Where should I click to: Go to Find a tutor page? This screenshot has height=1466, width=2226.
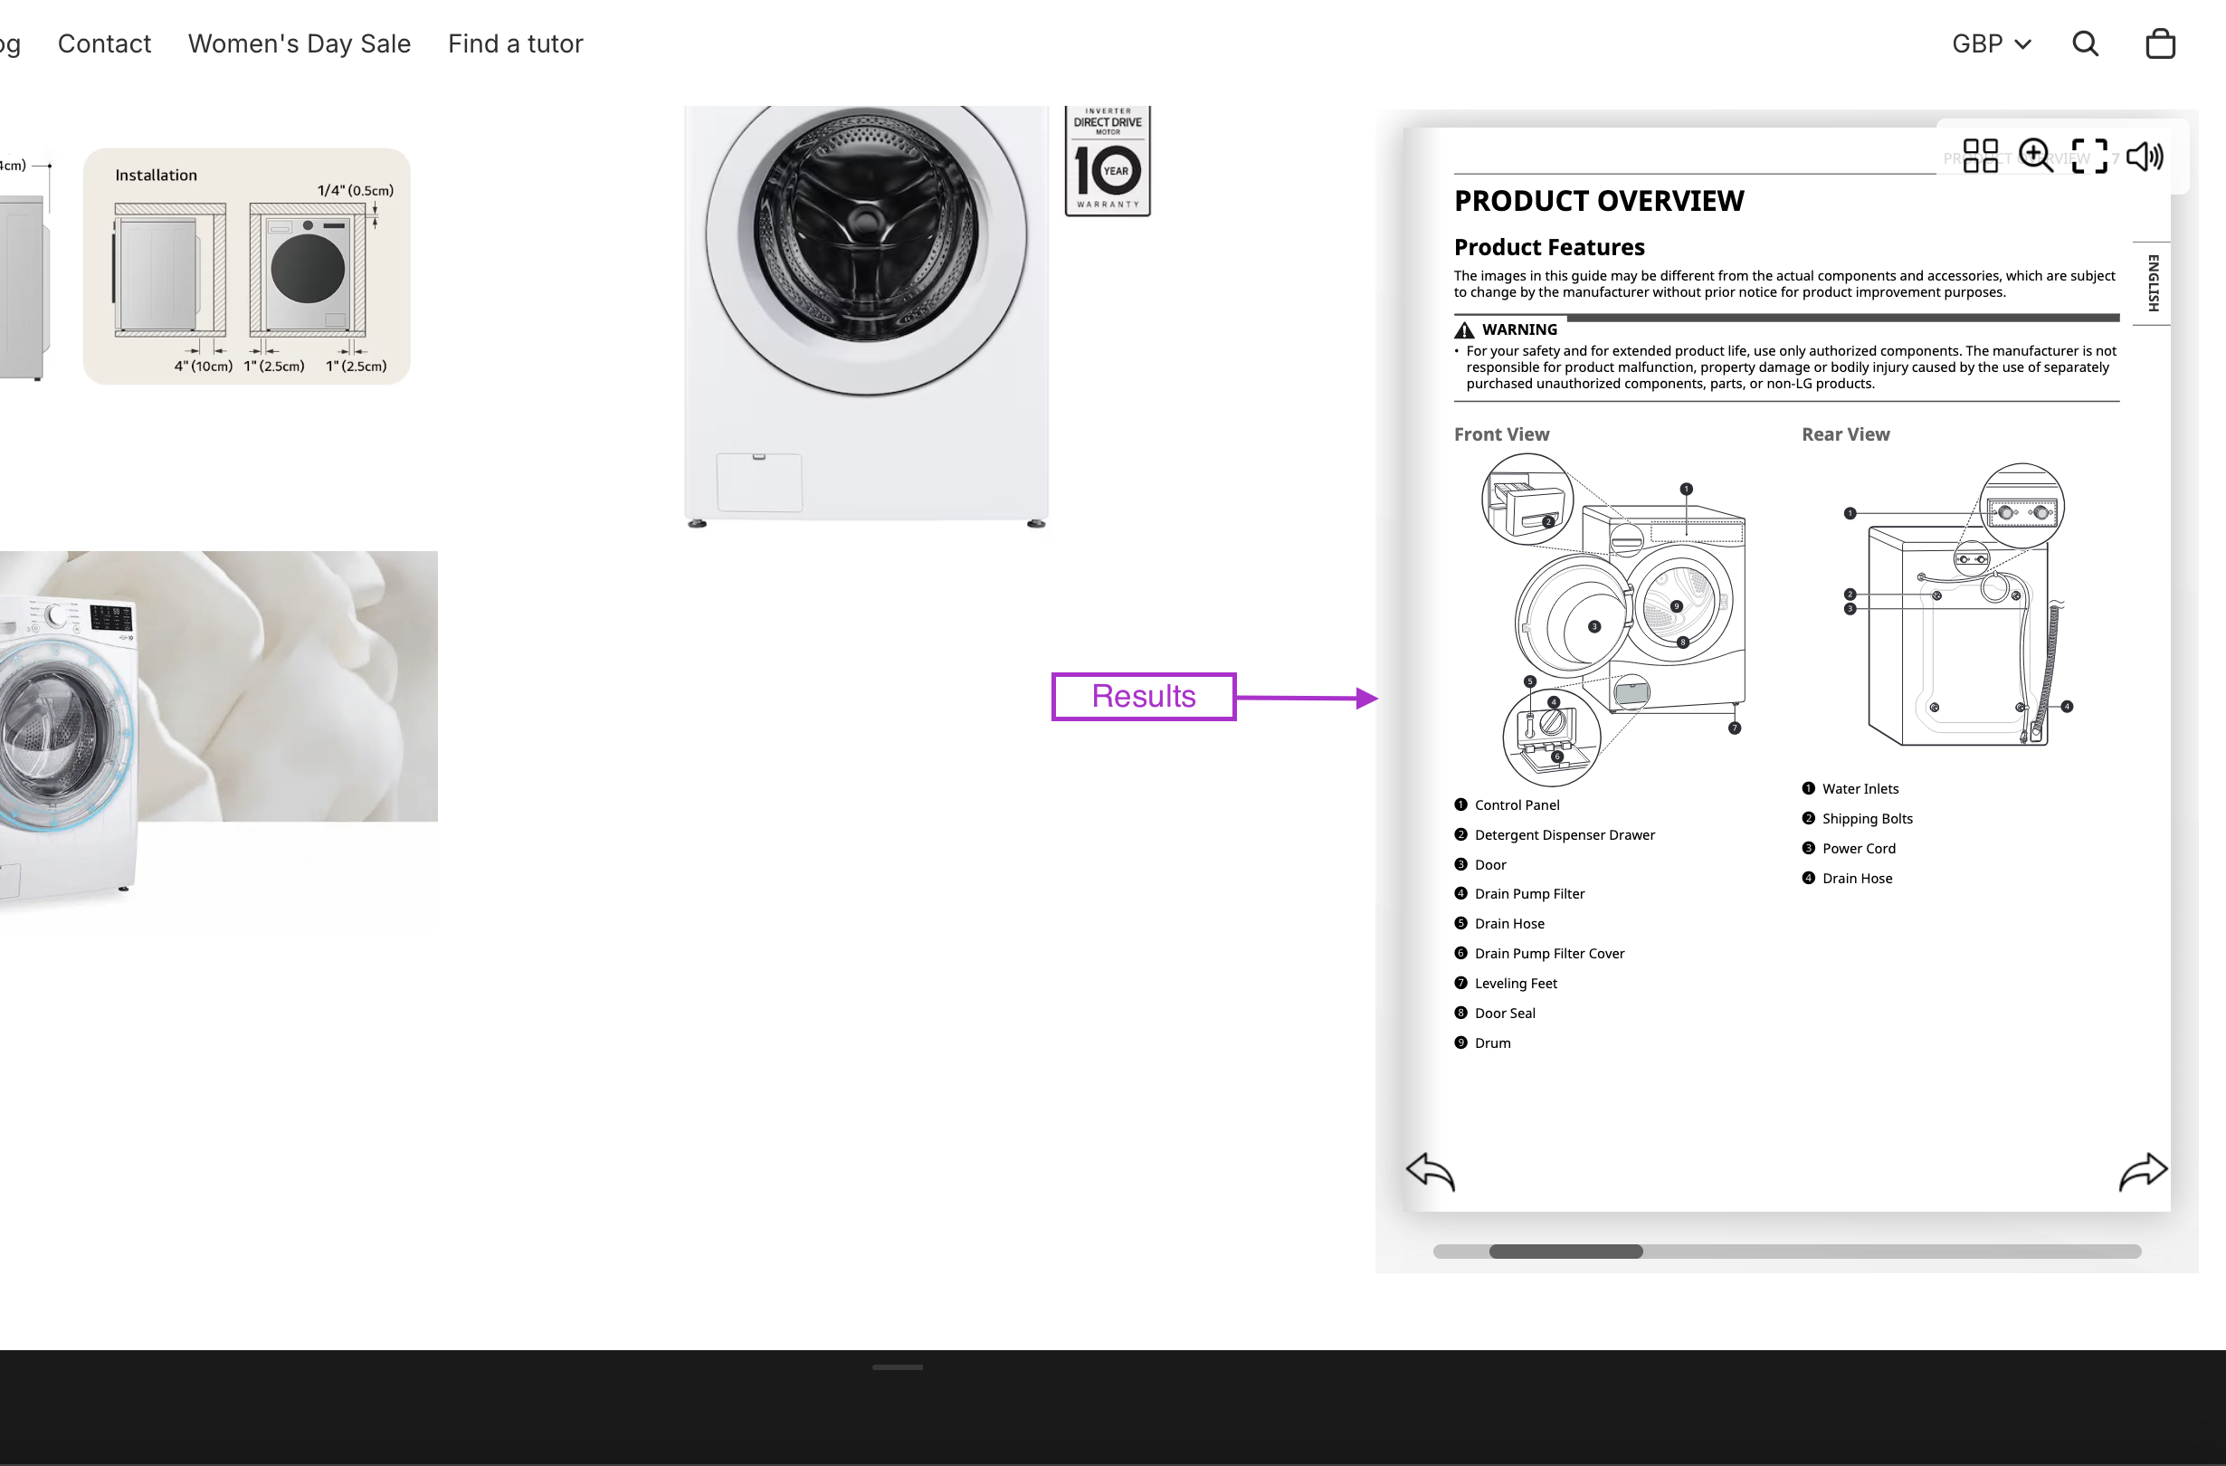pyautogui.click(x=516, y=44)
